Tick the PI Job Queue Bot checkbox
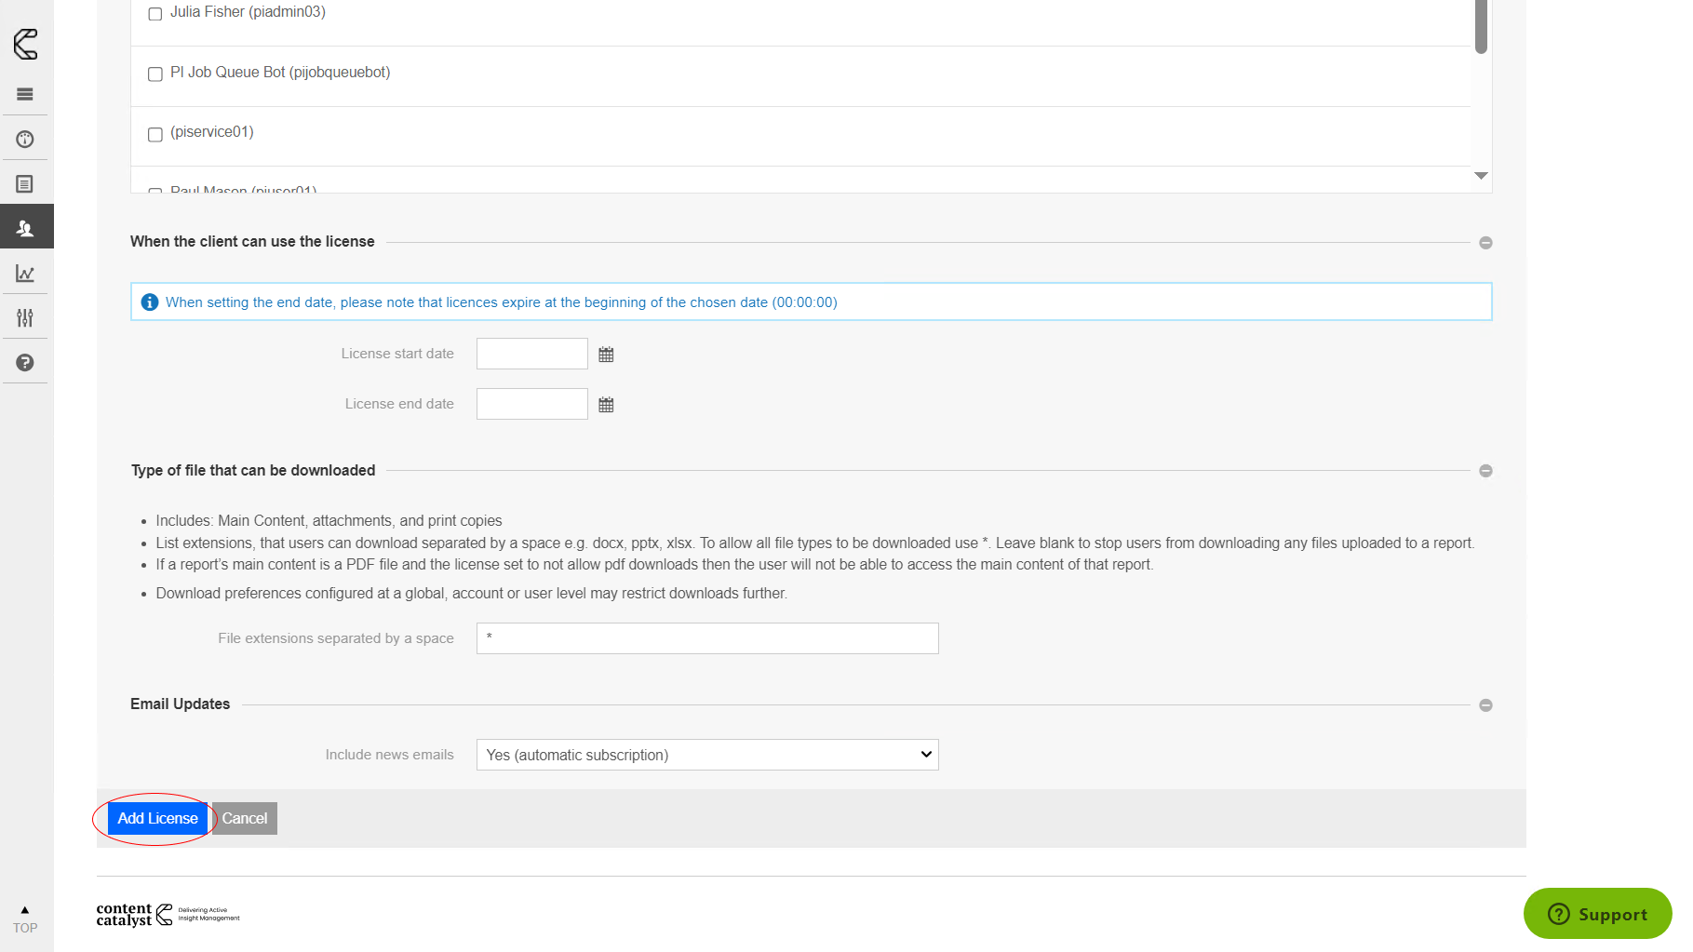Screen dimensions: 1693x952 point(155,74)
